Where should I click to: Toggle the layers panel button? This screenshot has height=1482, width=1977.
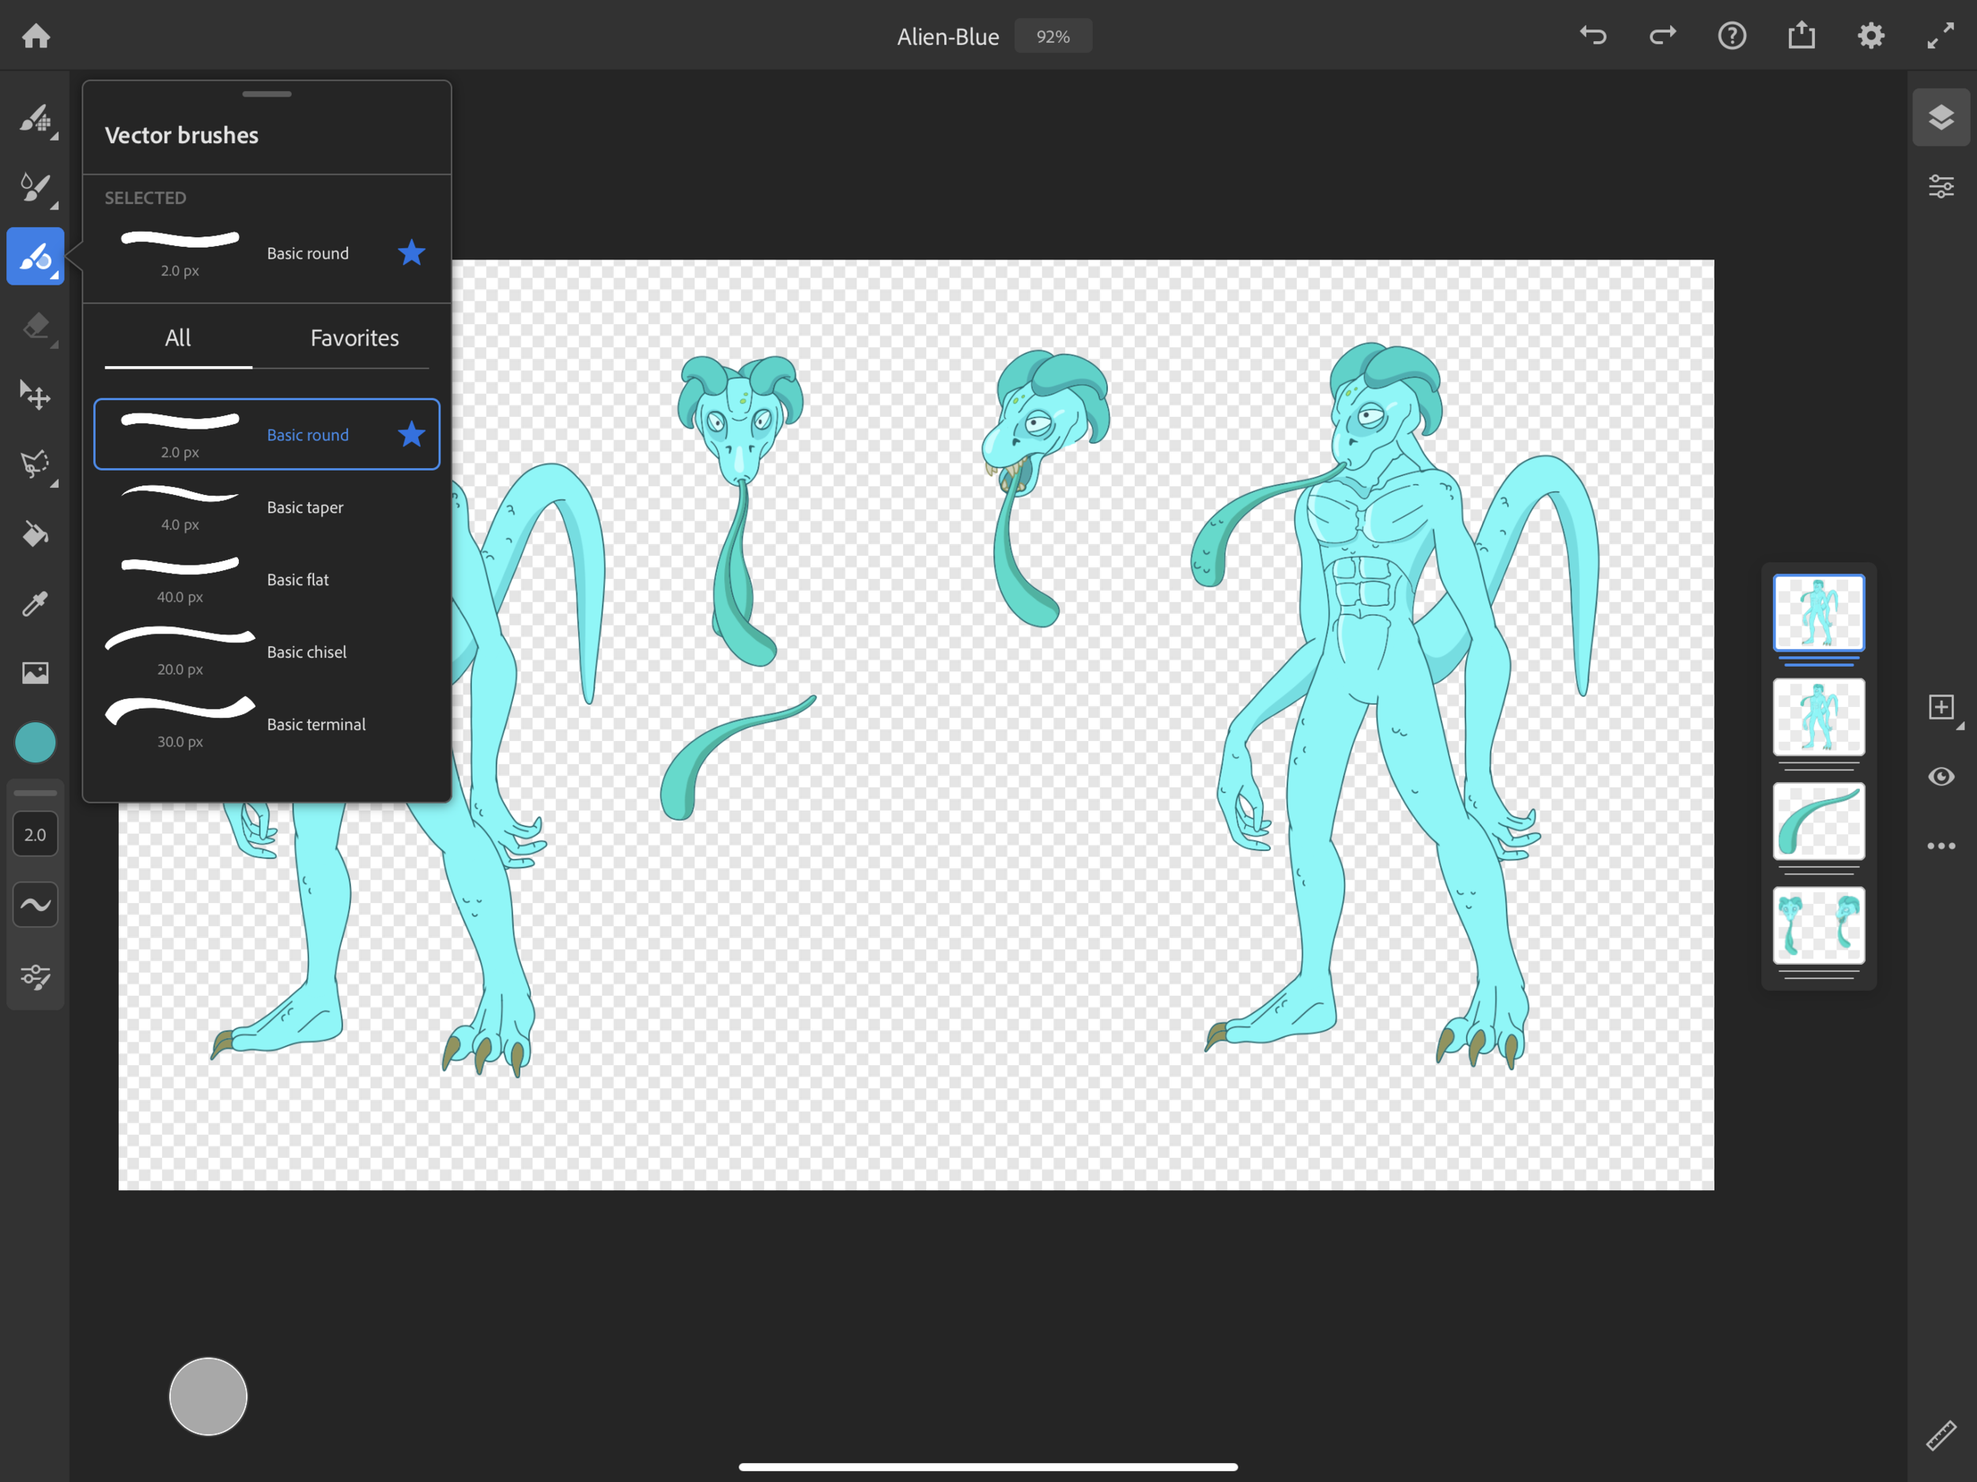coord(1941,117)
